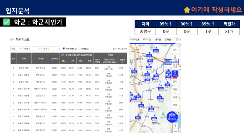This screenshot has height=137, width=244.
Task: Zoom in the map with plus button
Action: (175, 126)
